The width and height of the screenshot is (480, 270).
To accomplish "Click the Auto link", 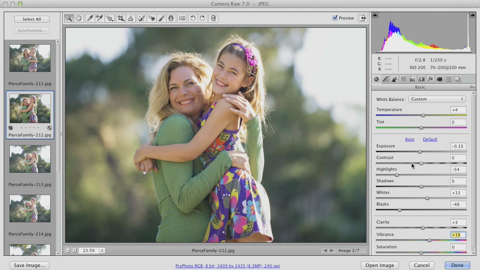I will (409, 139).
